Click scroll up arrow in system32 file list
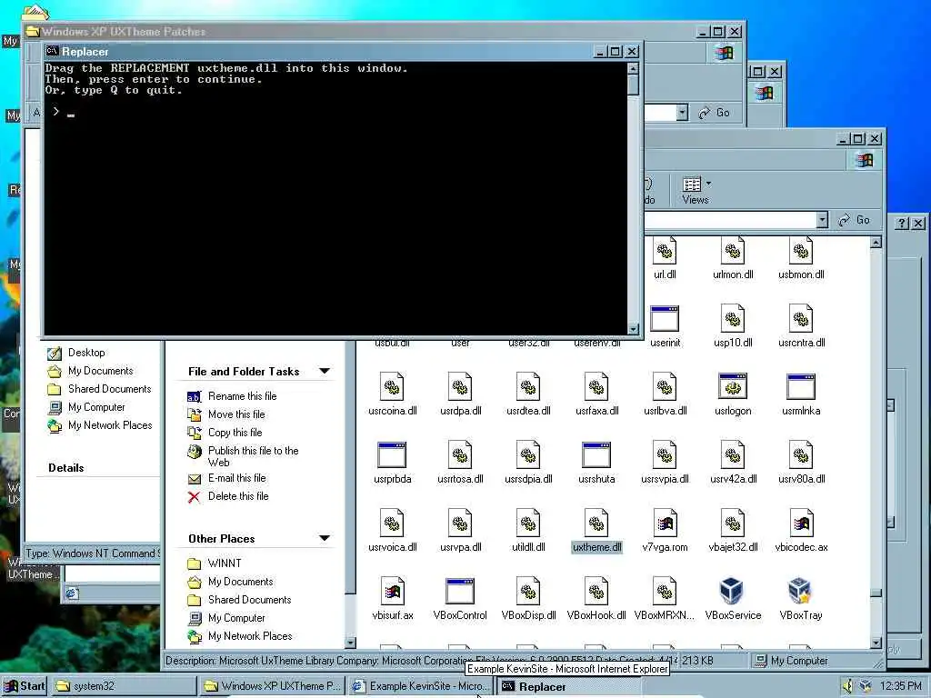 point(876,242)
